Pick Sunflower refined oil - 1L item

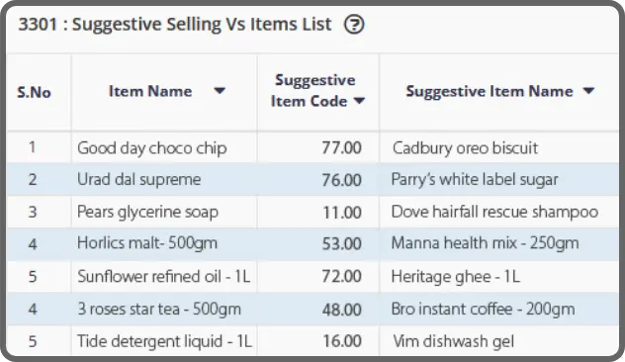164,276
